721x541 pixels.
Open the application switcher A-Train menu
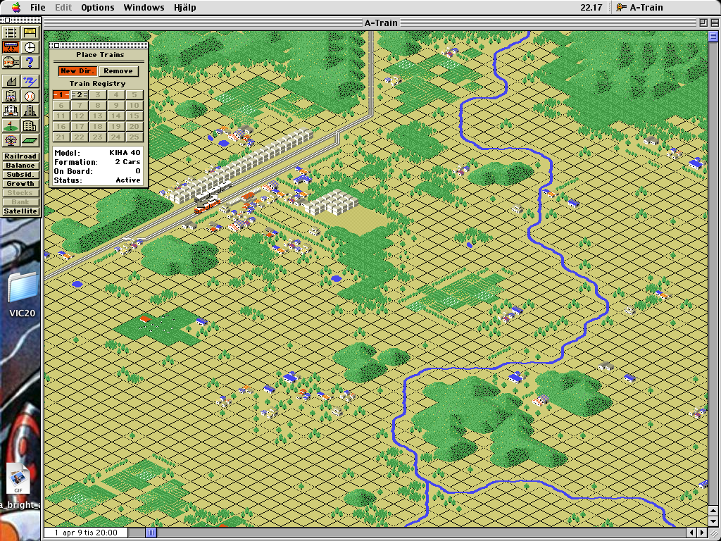pos(639,8)
